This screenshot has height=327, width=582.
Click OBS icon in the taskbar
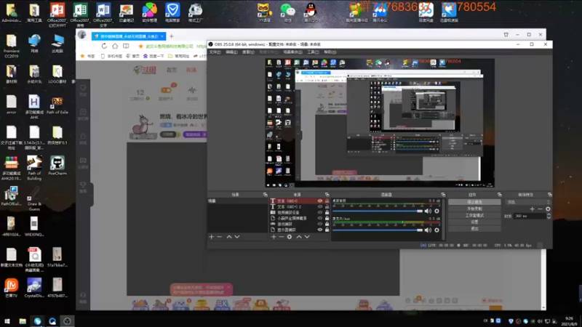tap(67, 321)
